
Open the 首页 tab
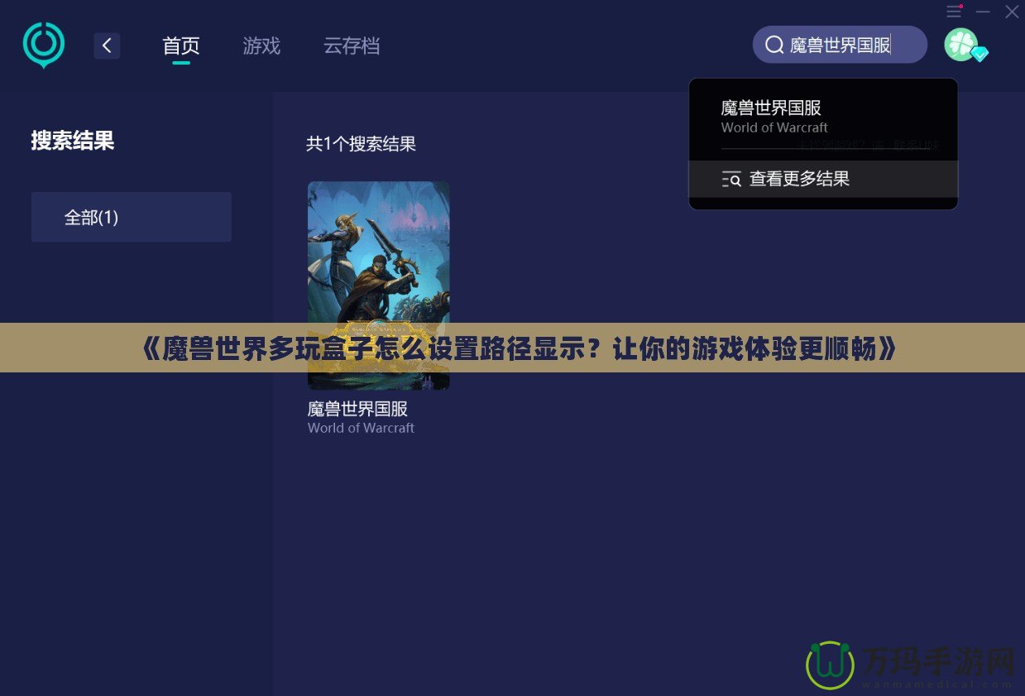coord(181,46)
